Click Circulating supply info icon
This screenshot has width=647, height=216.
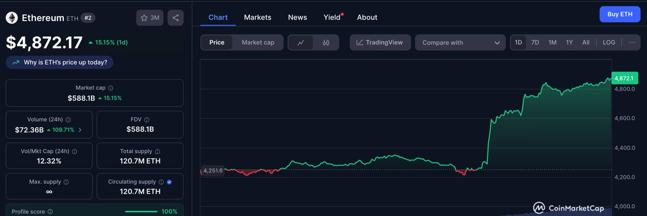point(161,182)
